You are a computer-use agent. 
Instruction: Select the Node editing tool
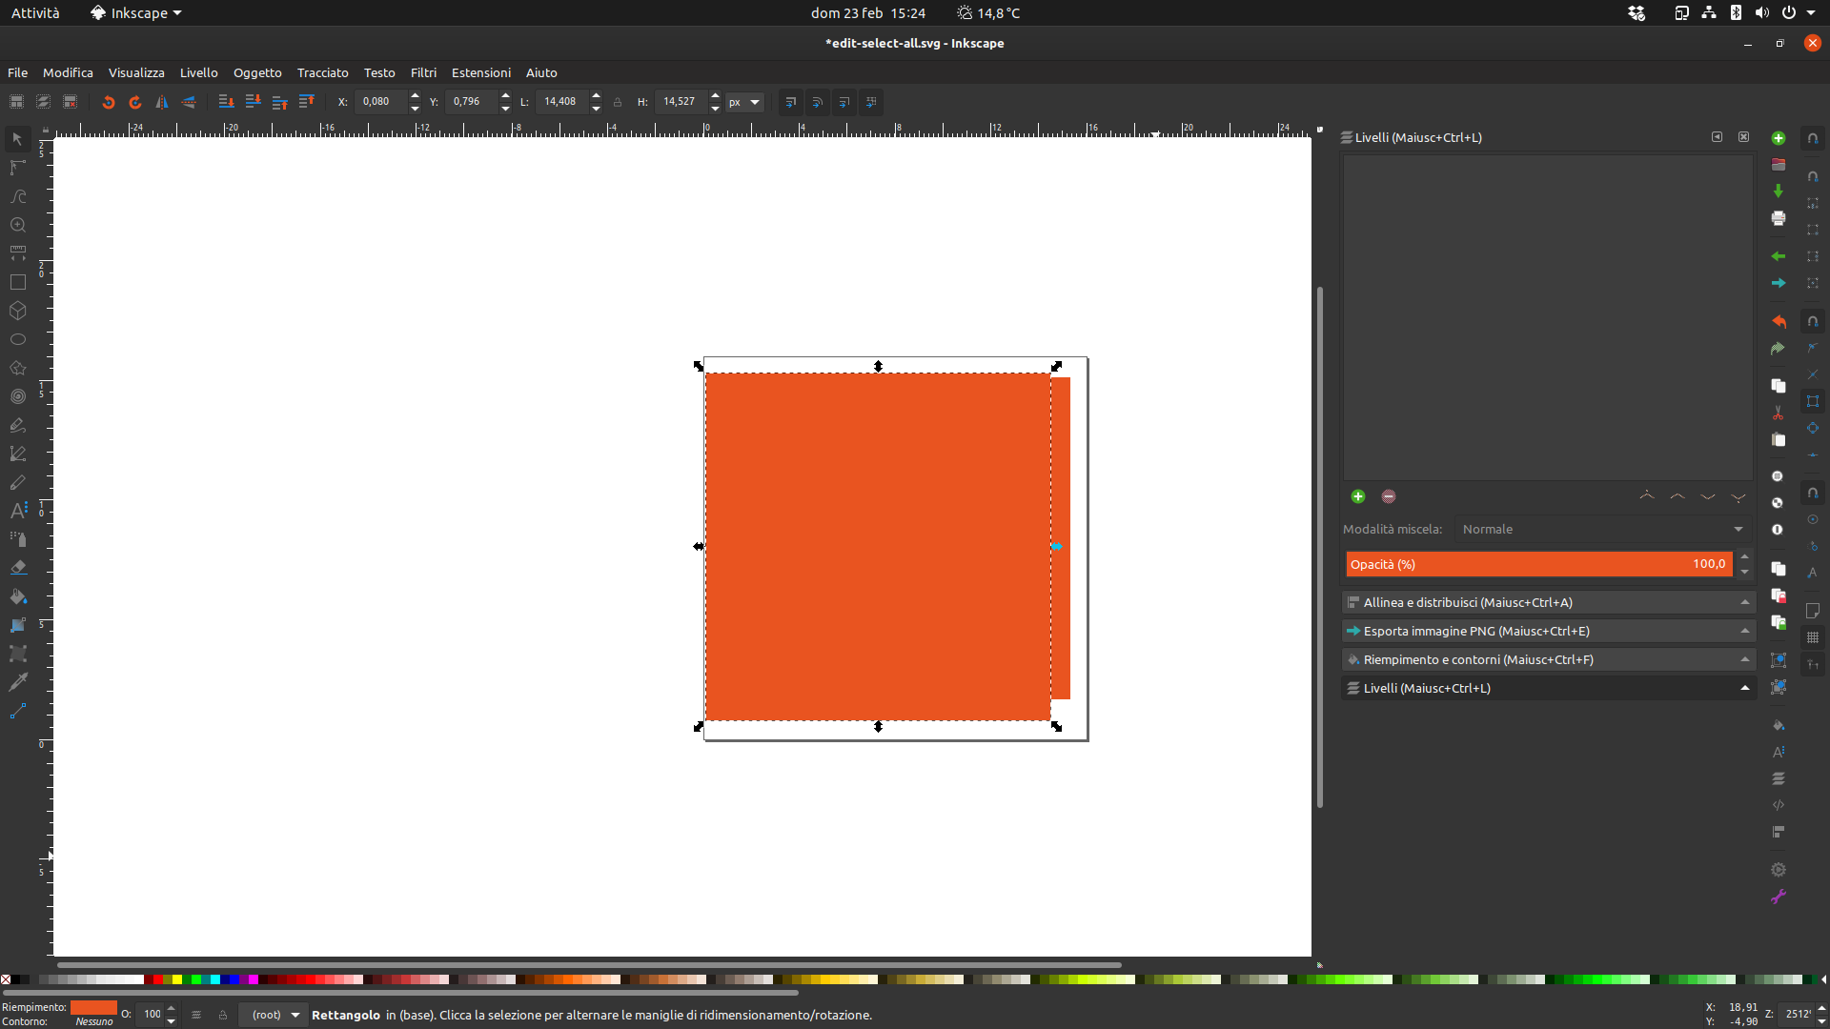(17, 168)
